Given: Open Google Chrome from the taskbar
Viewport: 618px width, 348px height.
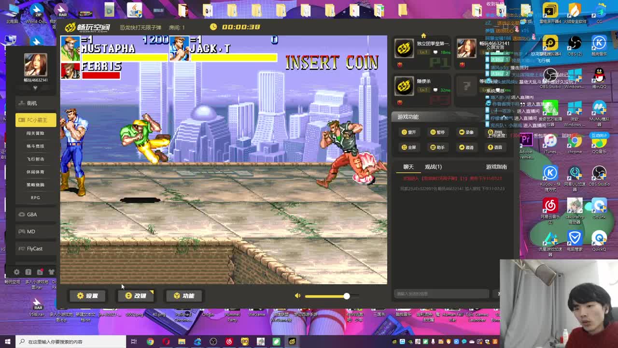Looking at the screenshot, I should coord(150,342).
